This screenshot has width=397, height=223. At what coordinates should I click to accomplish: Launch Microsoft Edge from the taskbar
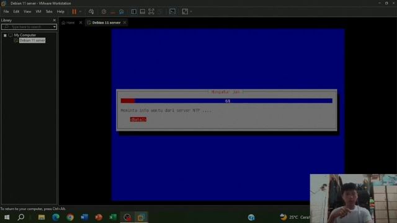pyautogui.click(x=56, y=217)
